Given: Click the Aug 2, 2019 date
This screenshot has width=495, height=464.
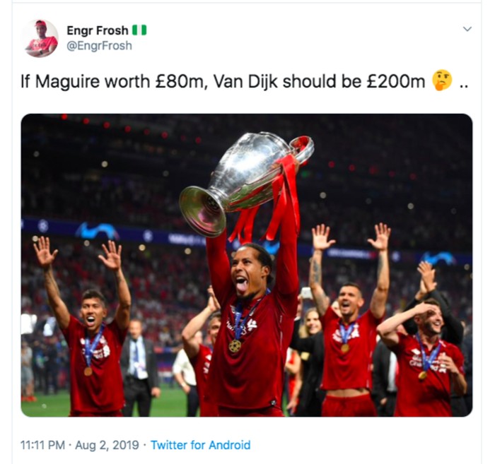Looking at the screenshot, I should [x=107, y=445].
